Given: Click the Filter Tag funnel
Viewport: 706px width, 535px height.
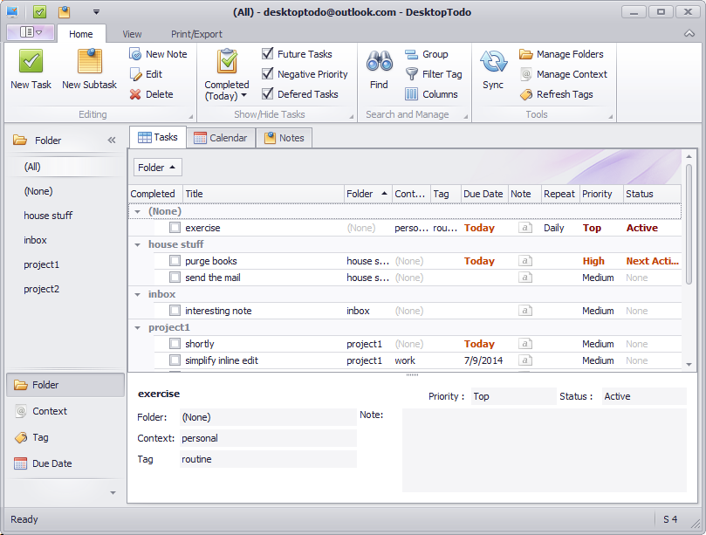Looking at the screenshot, I should (x=411, y=74).
